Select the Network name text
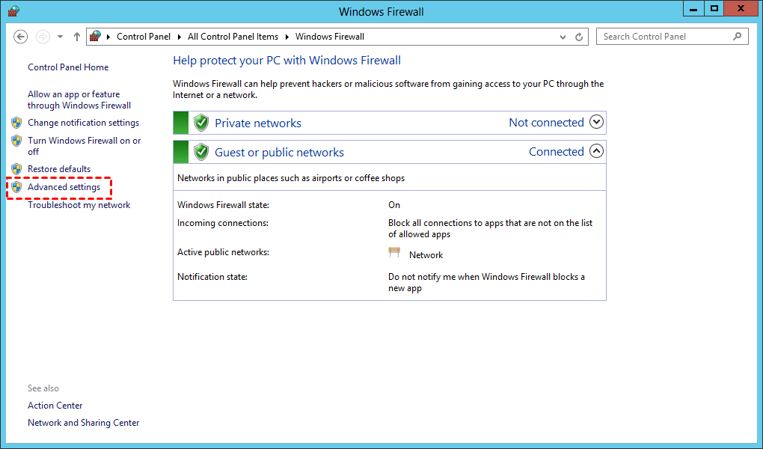 tap(426, 255)
